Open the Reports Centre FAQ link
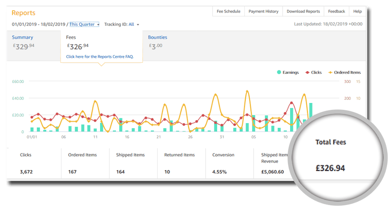Image resolution: width=391 pixels, height=209 pixels. tap(99, 57)
